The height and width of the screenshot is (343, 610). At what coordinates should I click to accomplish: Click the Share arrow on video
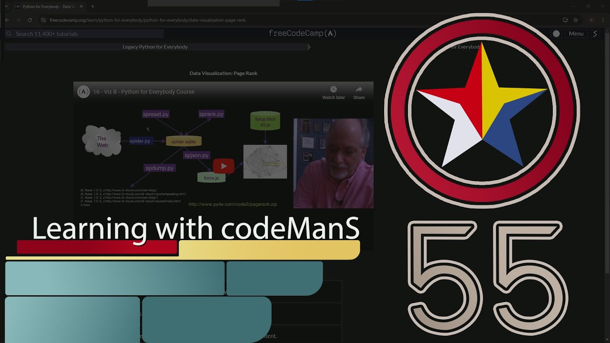(359, 90)
